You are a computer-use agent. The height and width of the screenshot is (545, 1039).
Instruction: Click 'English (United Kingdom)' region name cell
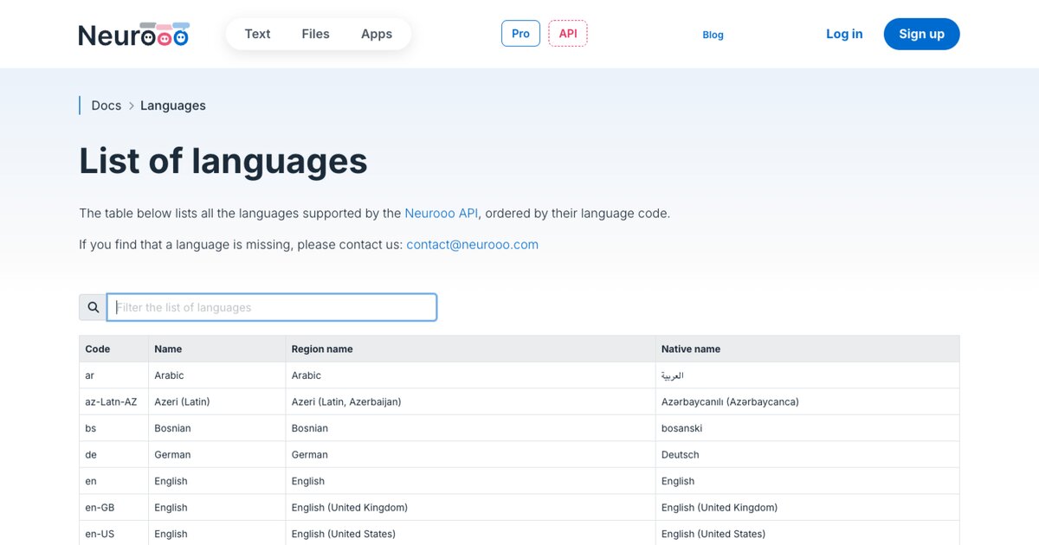(471, 507)
